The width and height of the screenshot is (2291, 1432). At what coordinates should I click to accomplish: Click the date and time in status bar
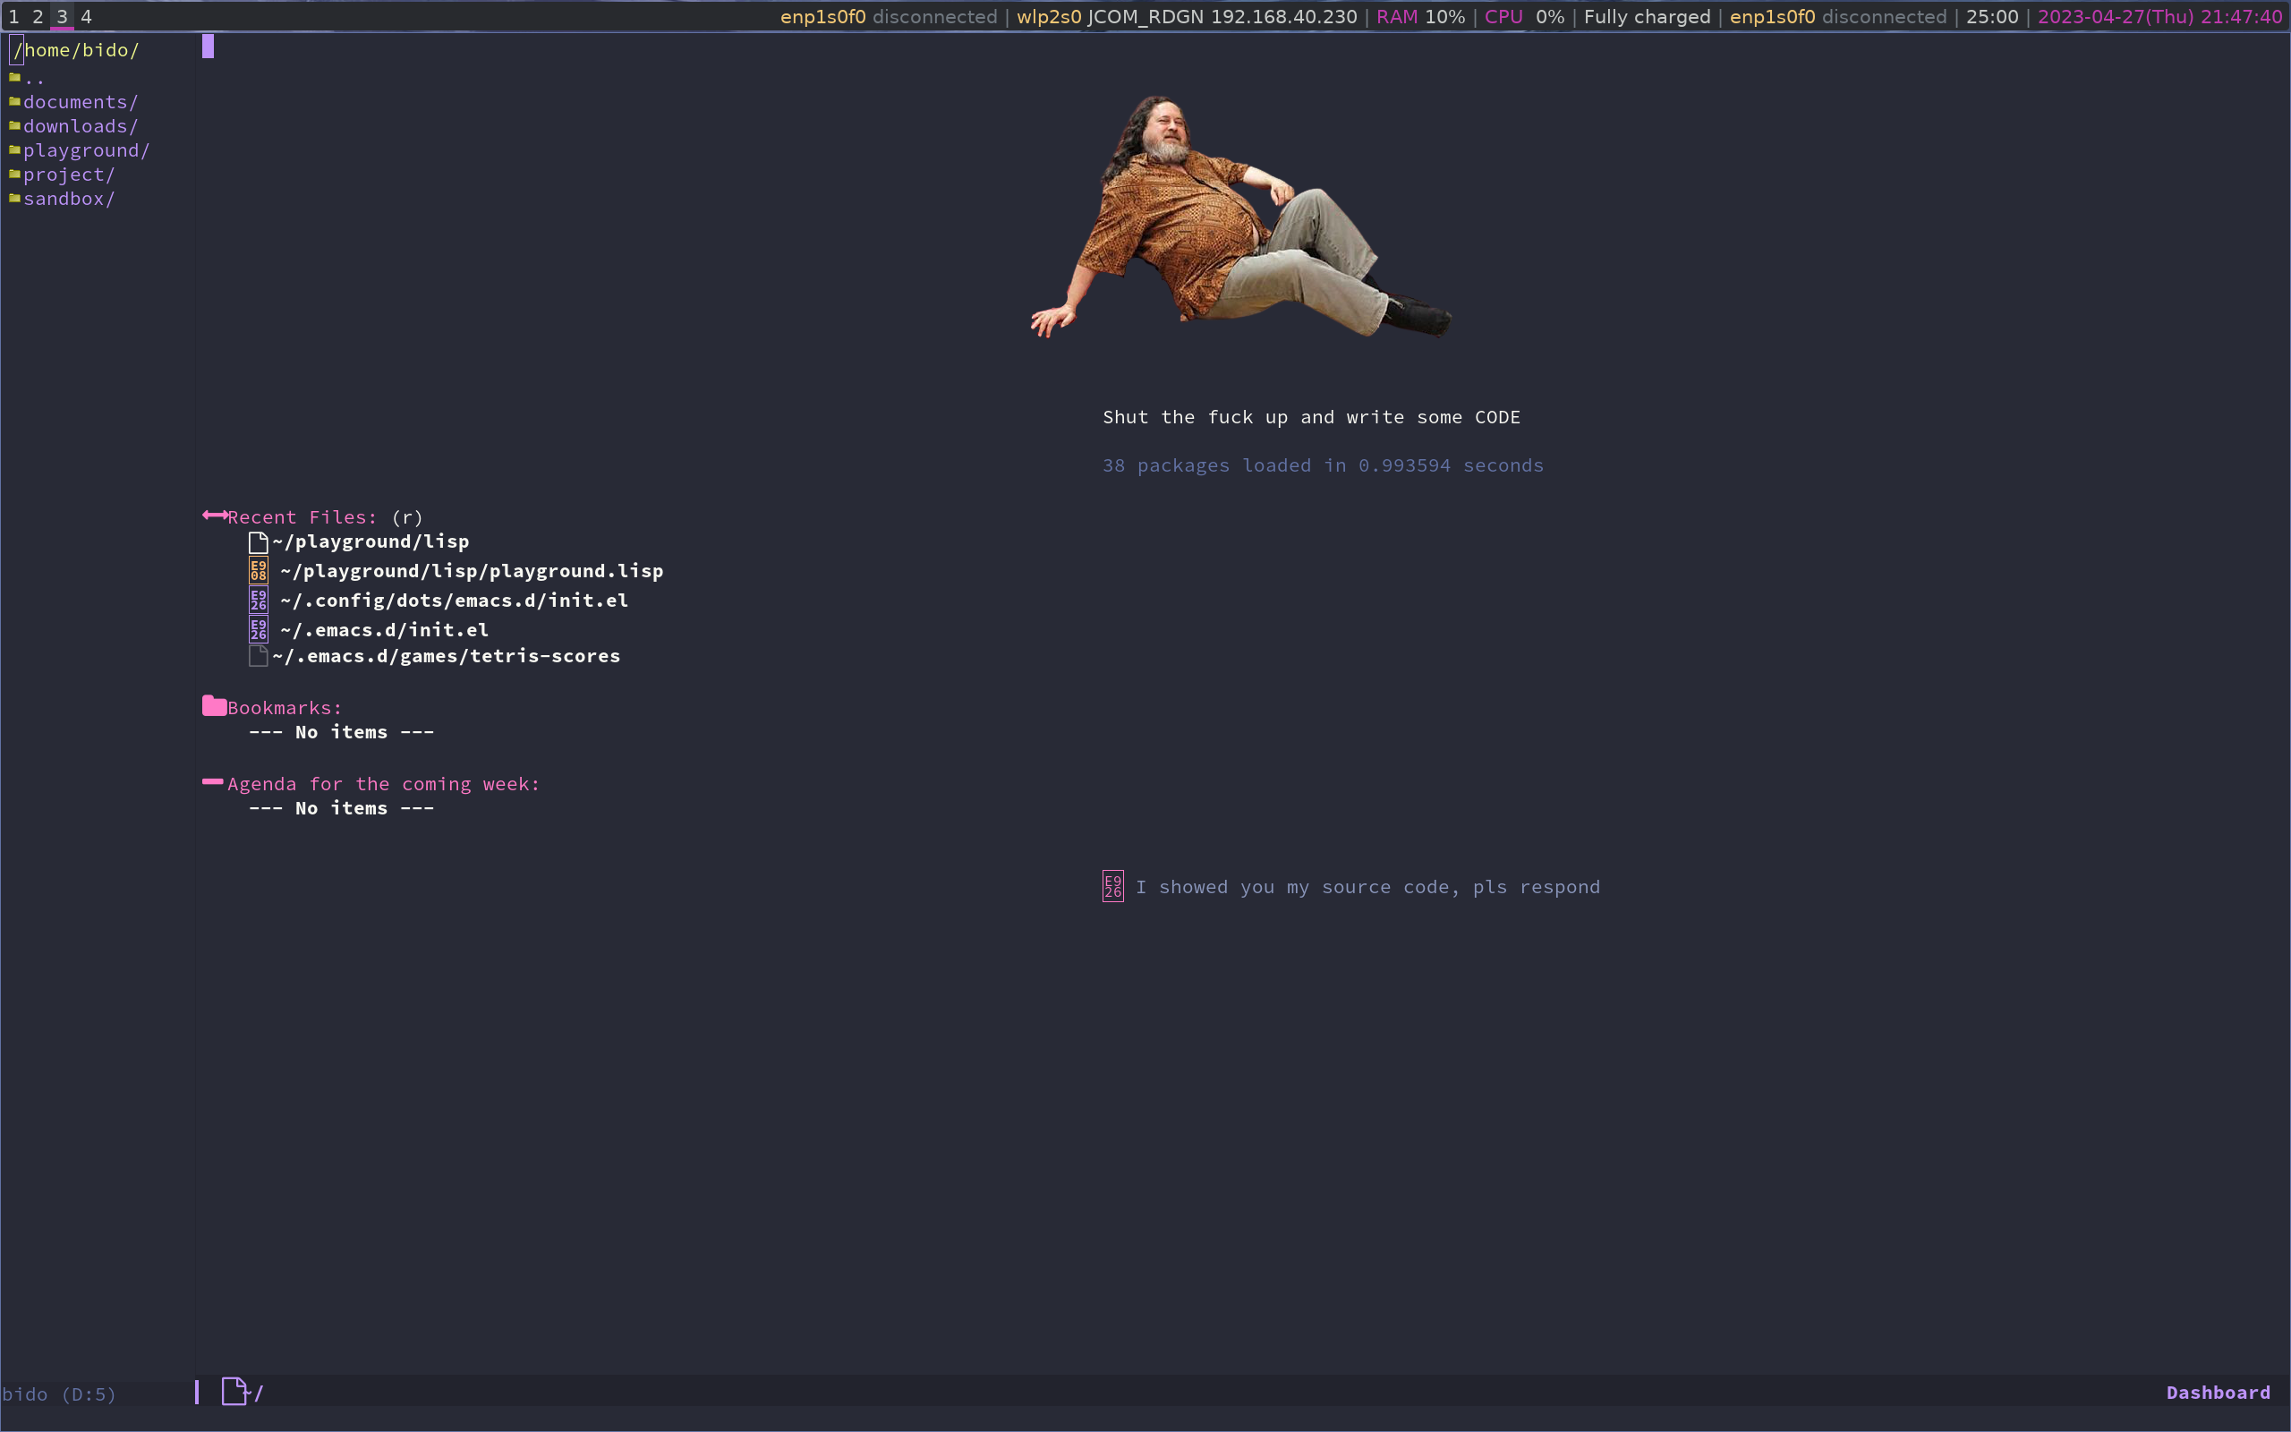pos(2159,16)
